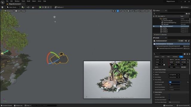Select Fireflies2 in the Outliner
Viewport: 191px width, 107px height.
click(165, 30)
